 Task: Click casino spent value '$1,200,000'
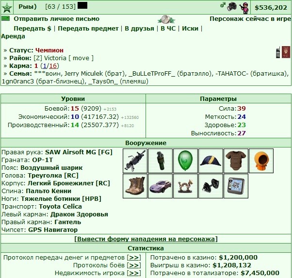(x=238, y=258)
